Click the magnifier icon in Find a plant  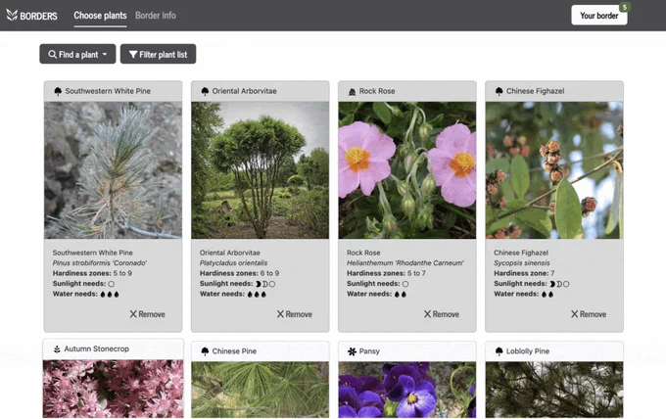(x=52, y=55)
